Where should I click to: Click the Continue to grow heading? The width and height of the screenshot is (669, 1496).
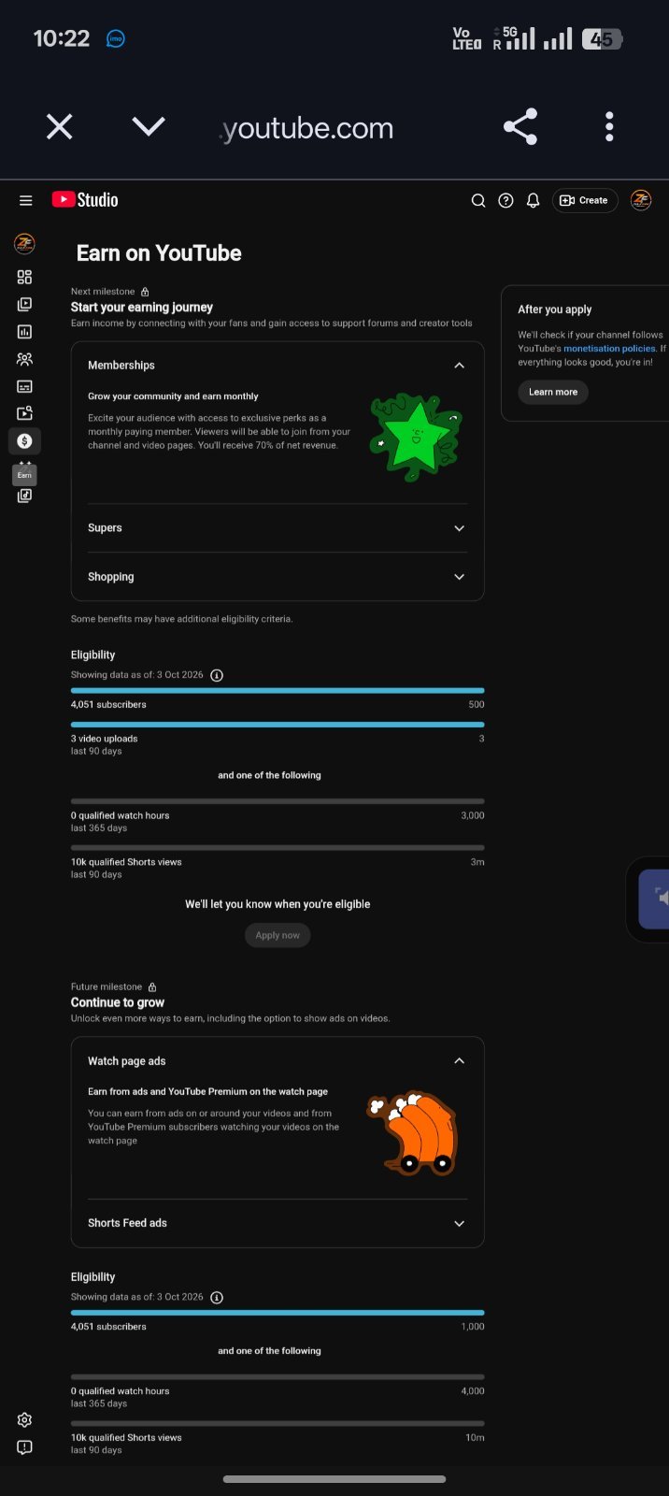tap(118, 1002)
